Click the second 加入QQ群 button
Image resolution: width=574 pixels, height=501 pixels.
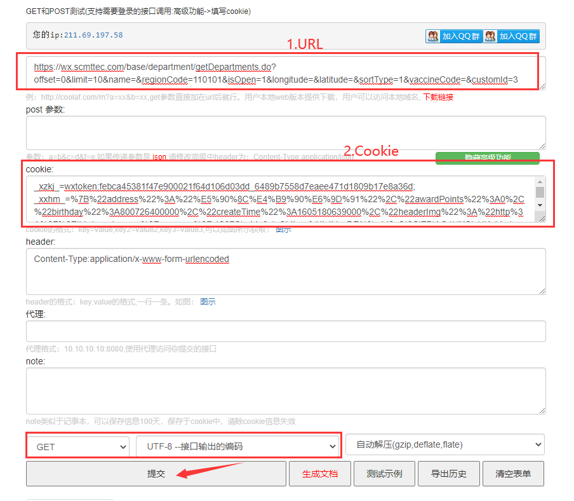511,36
